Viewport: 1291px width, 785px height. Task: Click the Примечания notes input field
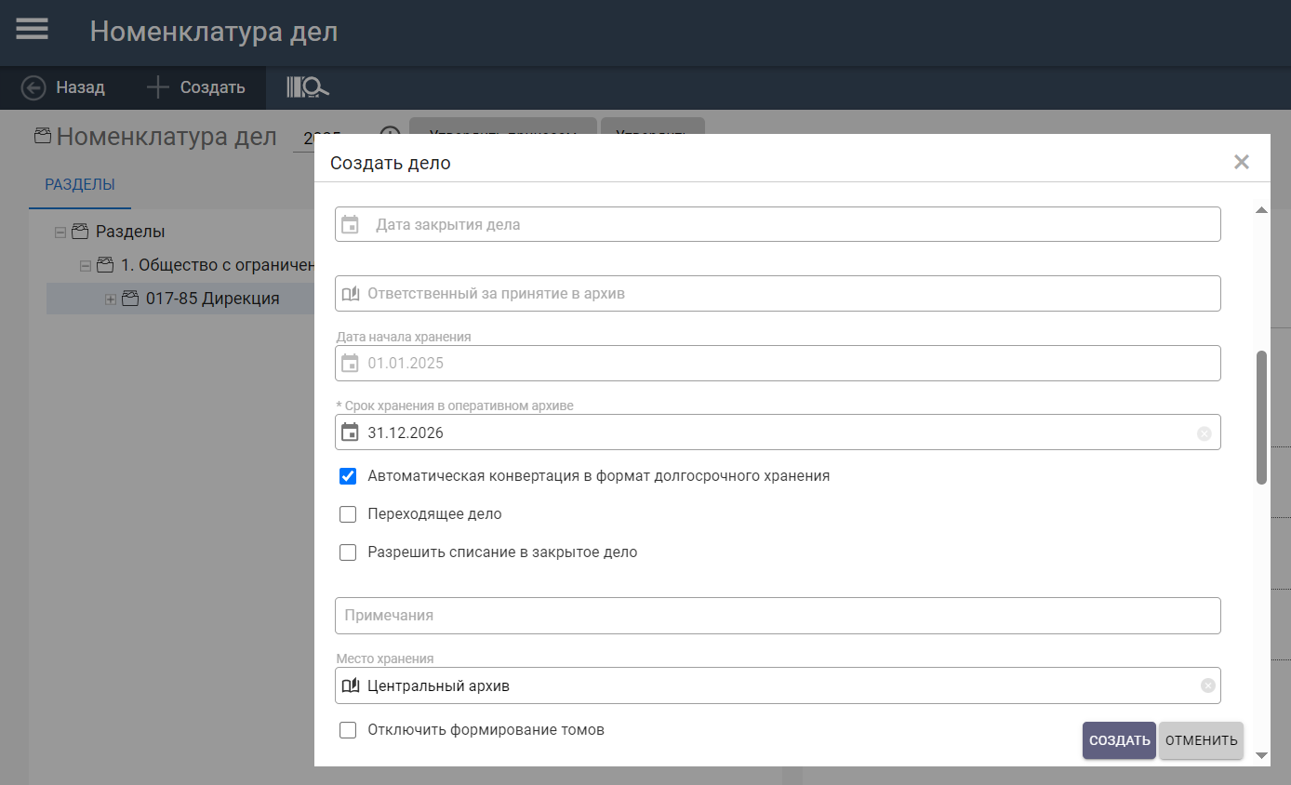click(x=777, y=616)
